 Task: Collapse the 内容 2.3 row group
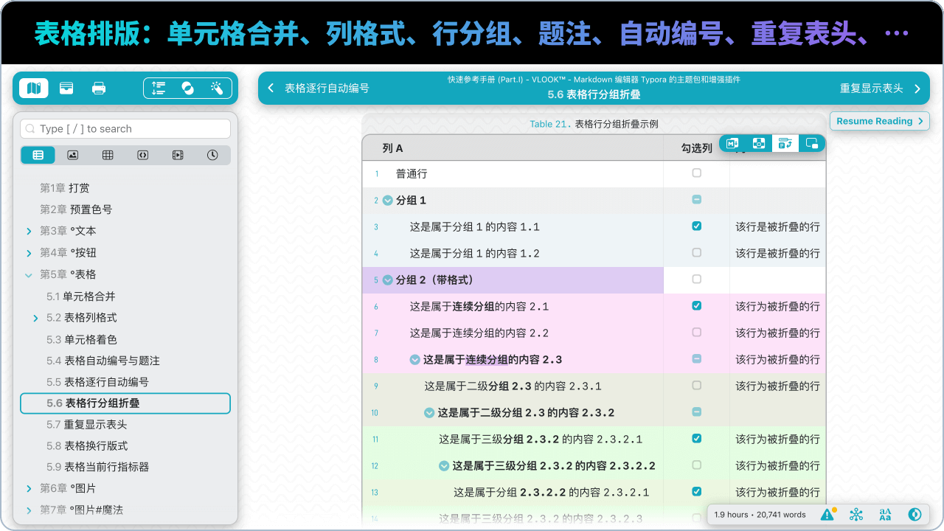tap(415, 360)
